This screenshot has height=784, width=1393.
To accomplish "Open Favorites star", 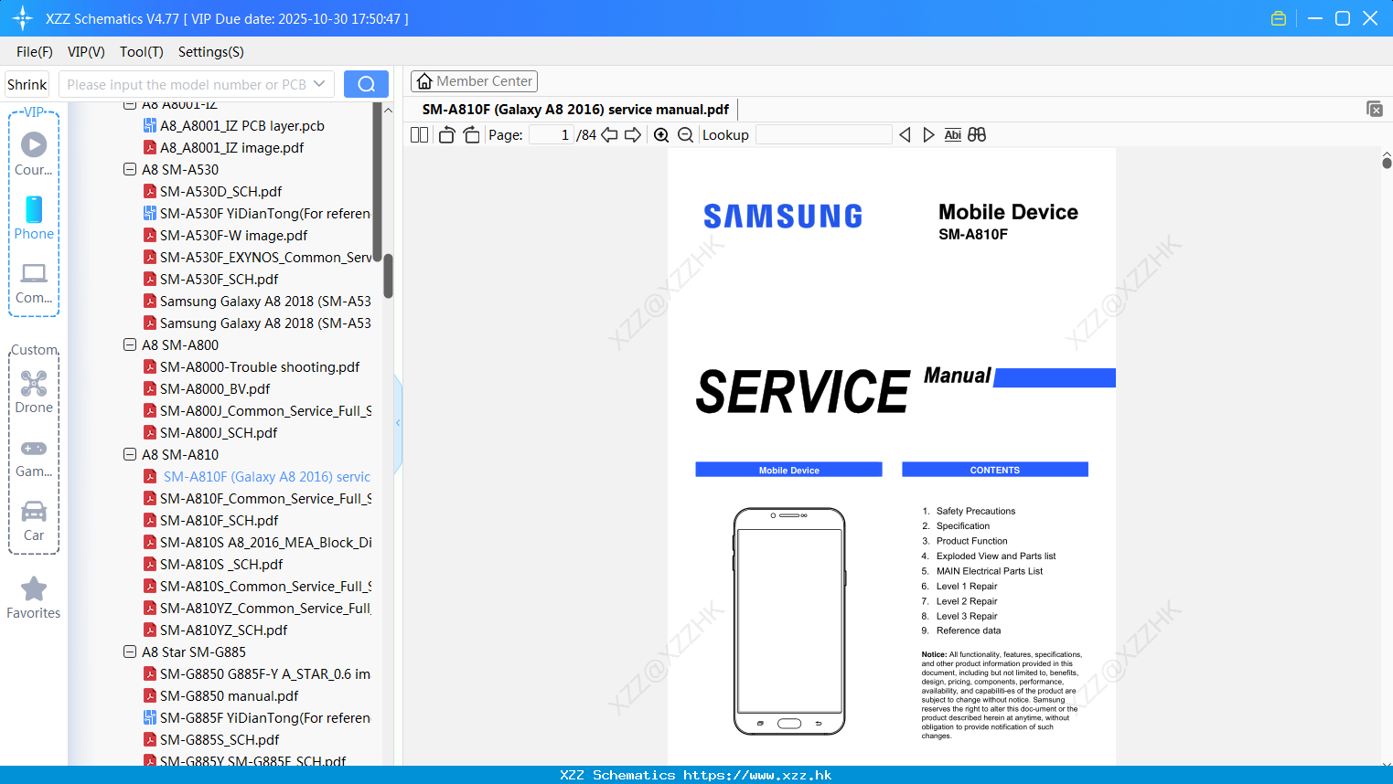I will point(34,598).
